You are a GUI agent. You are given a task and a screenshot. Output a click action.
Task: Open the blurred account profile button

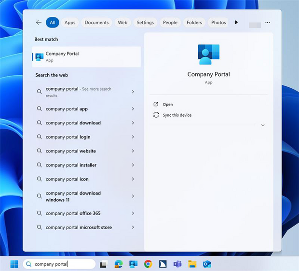point(255,25)
